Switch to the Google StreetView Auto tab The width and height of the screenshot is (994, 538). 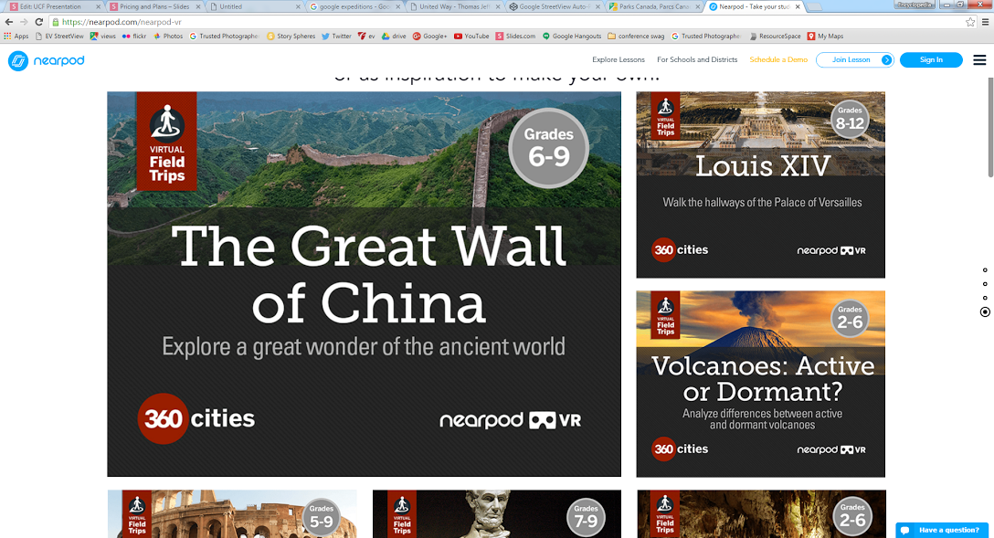[553, 7]
